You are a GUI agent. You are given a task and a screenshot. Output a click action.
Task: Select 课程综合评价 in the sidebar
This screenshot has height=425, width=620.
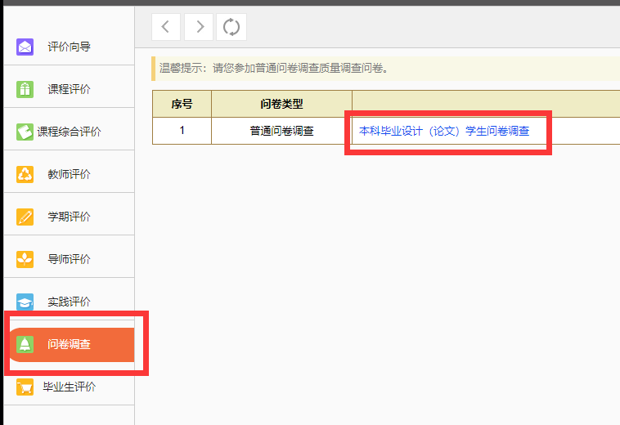pos(70,132)
